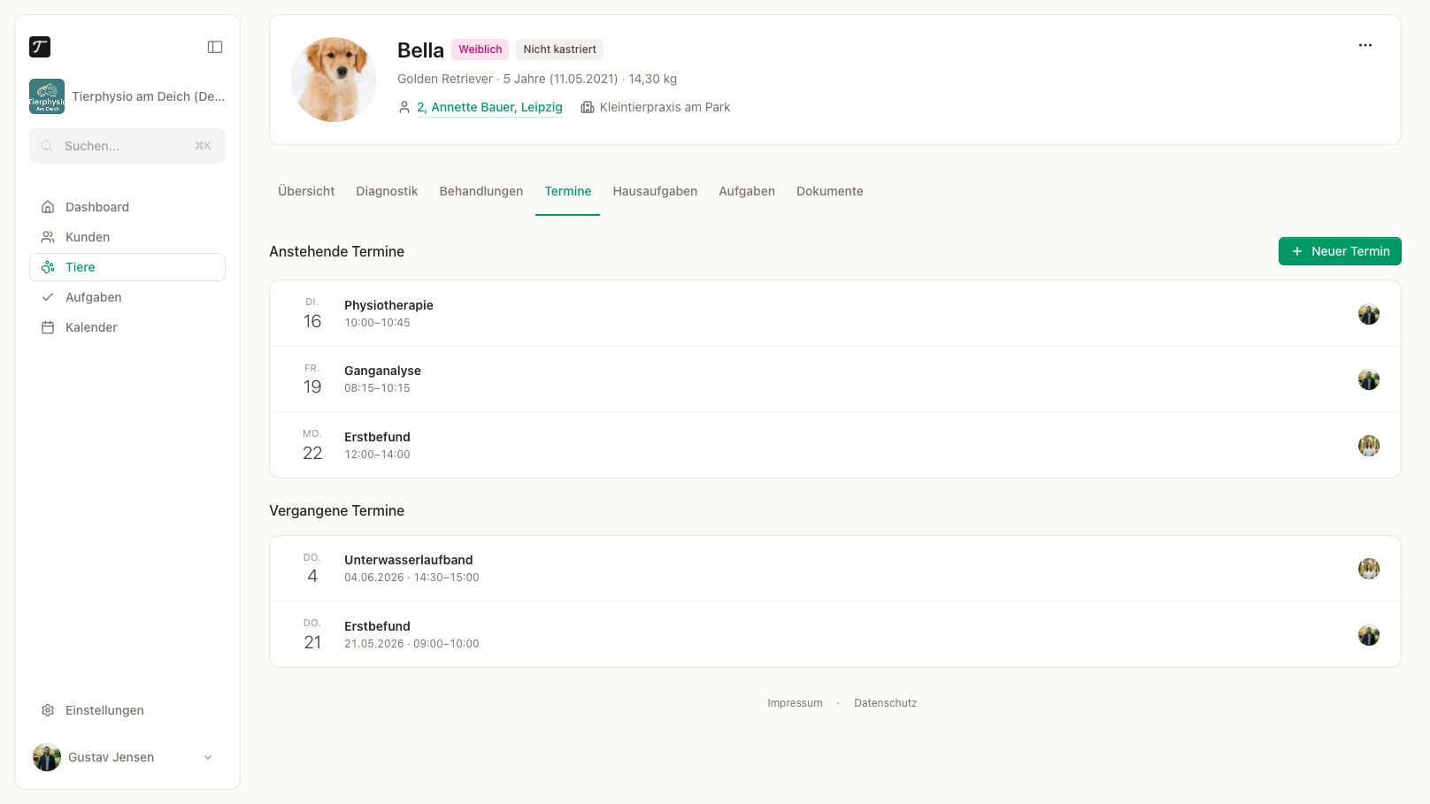Viewport: 1430px width, 804px height.
Task: Click therapist avatar on Physiotherapie row
Action: point(1369,314)
